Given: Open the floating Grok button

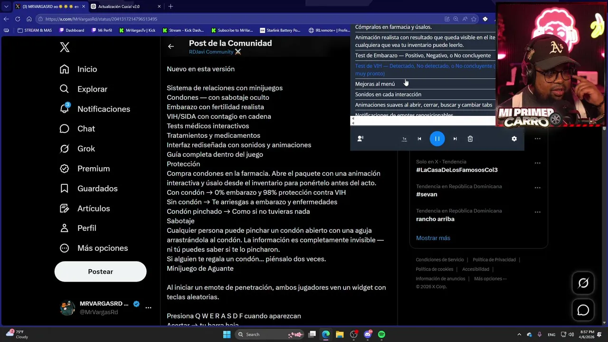Looking at the screenshot, I should coord(583,283).
